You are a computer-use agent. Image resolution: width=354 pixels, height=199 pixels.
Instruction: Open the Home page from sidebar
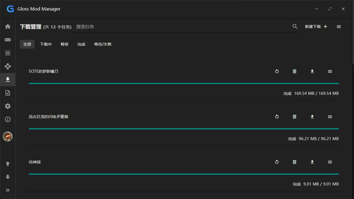point(7,26)
